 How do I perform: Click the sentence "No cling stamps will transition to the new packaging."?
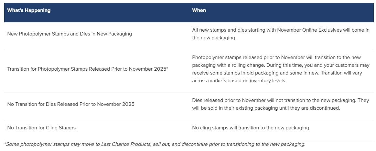click(x=251, y=128)
